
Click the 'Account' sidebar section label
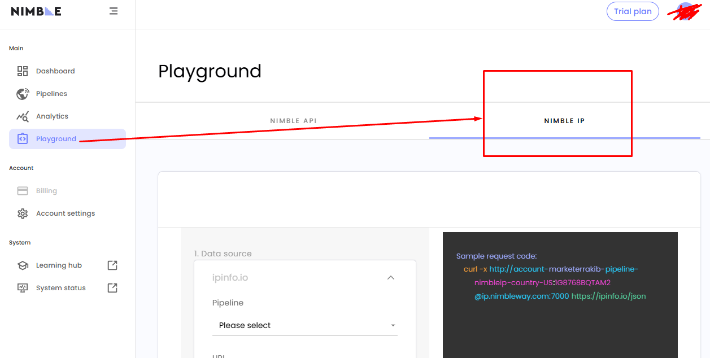click(x=21, y=168)
